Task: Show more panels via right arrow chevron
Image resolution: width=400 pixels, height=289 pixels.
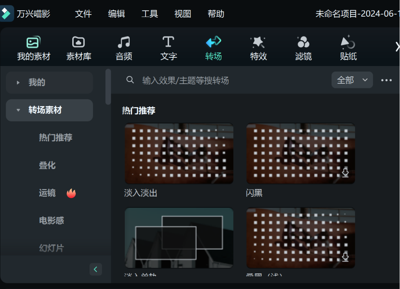Action: tap(397, 47)
